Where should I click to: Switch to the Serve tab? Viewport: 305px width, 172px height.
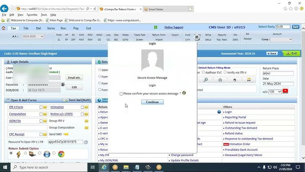51,28
